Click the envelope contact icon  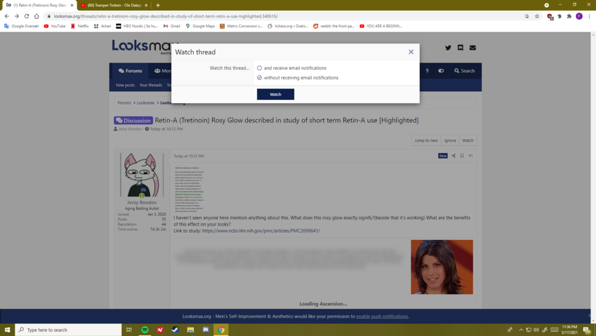click(x=473, y=48)
